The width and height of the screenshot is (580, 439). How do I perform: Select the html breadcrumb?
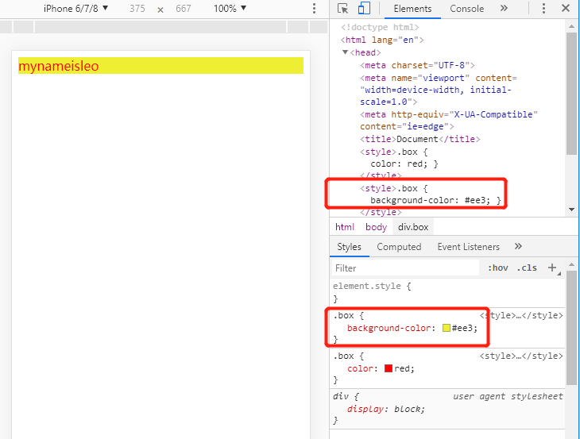[345, 227]
